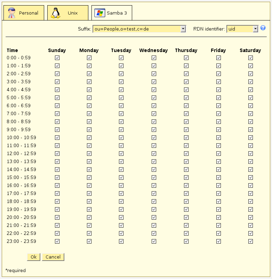Switch to the Personal tab
This screenshot has width=272, height=279.
[x=28, y=13]
